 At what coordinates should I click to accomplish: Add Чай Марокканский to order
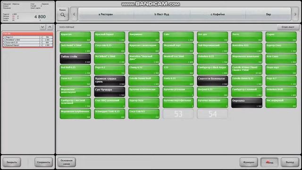coord(212,48)
